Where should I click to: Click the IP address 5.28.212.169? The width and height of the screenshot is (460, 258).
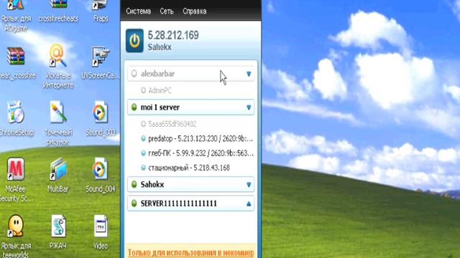(x=173, y=35)
